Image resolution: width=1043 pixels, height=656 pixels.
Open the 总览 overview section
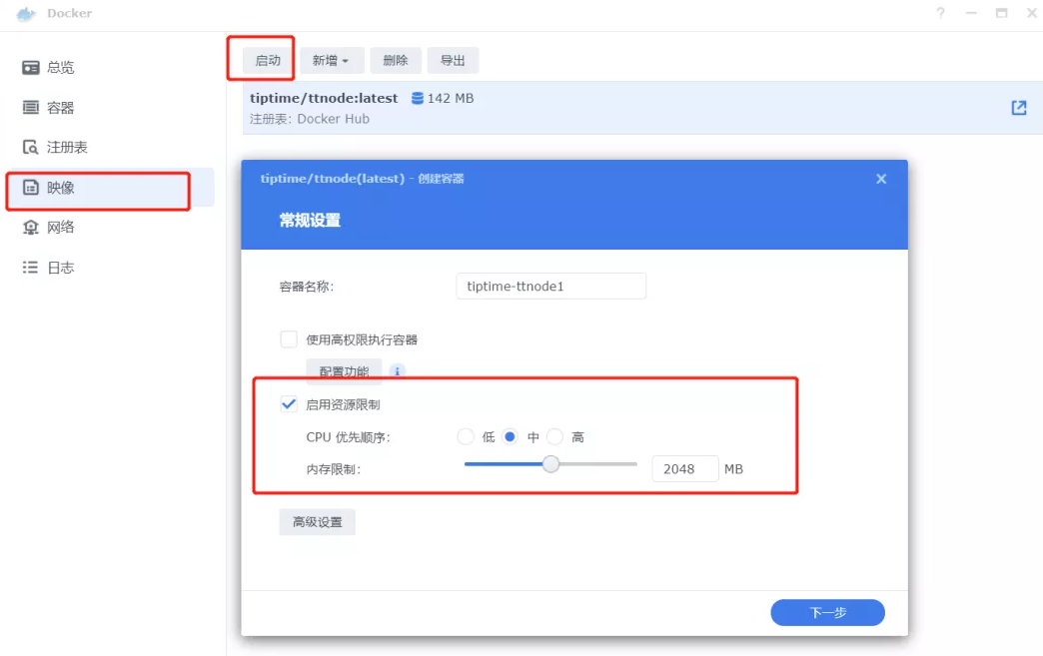pyautogui.click(x=60, y=68)
